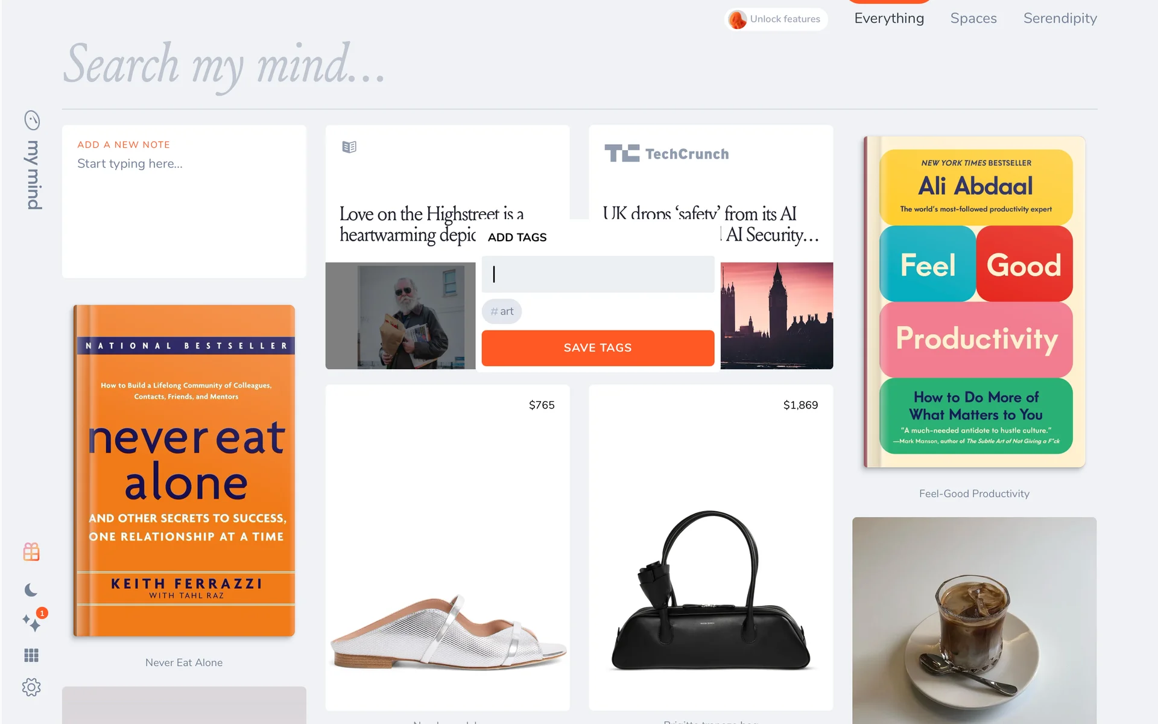Click the Save Tags button
The height and width of the screenshot is (724, 1158).
[x=598, y=348]
